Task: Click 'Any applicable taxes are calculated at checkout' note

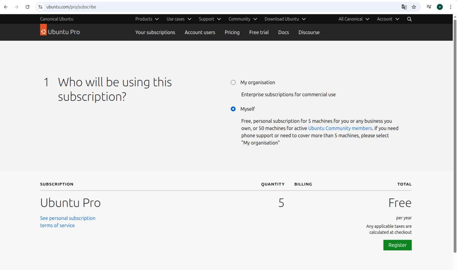Action: (x=389, y=229)
